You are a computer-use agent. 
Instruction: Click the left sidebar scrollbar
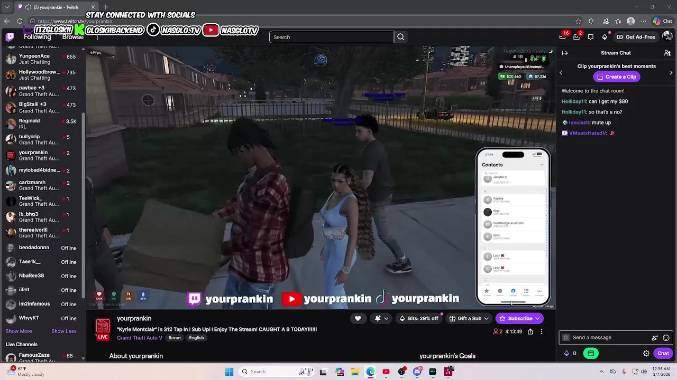pyautogui.click(x=84, y=206)
